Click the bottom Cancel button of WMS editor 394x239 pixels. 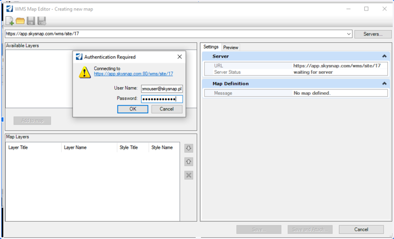tap(361, 229)
